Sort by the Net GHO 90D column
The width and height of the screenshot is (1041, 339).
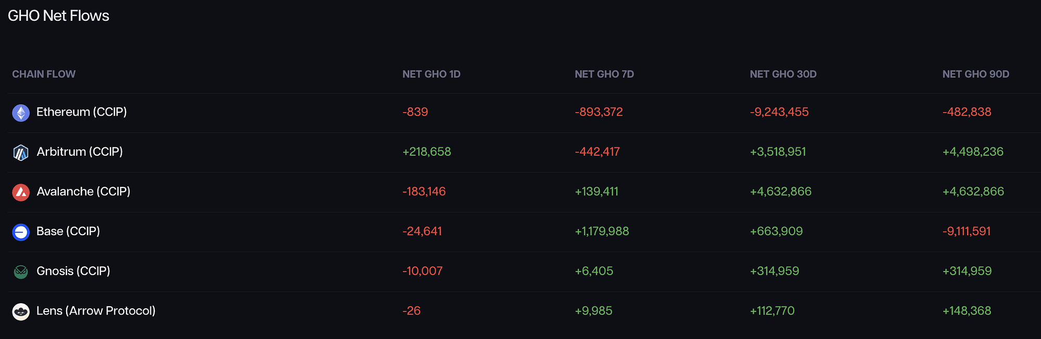pyautogui.click(x=975, y=74)
